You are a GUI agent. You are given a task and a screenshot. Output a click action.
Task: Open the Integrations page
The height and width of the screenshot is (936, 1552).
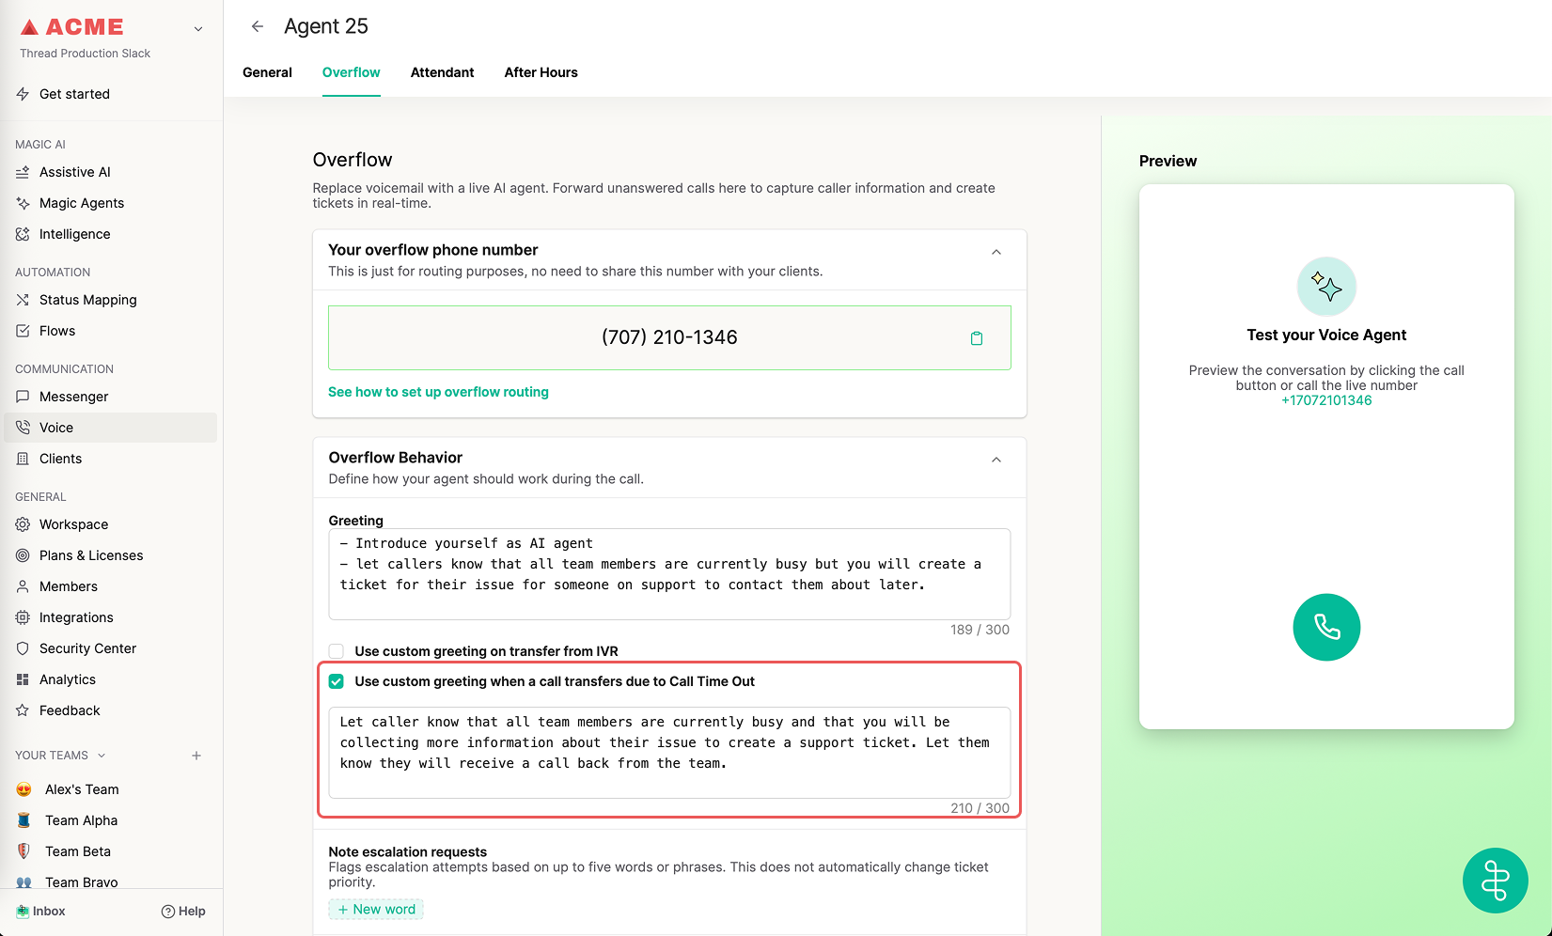[x=76, y=617]
